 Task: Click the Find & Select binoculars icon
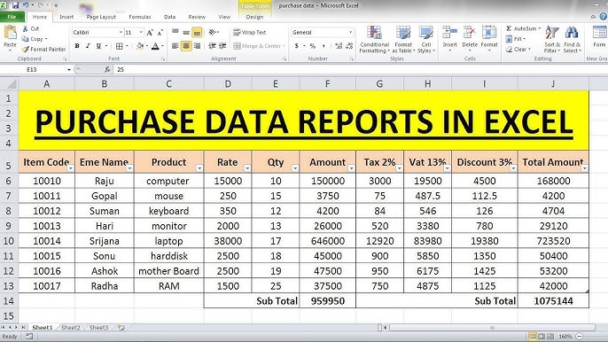(572, 32)
